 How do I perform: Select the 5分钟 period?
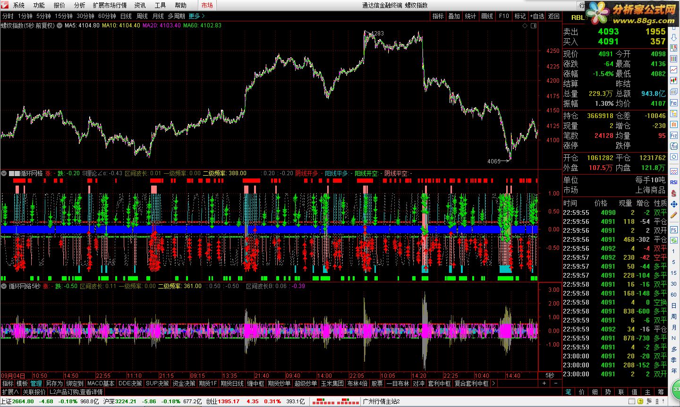tap(43, 16)
